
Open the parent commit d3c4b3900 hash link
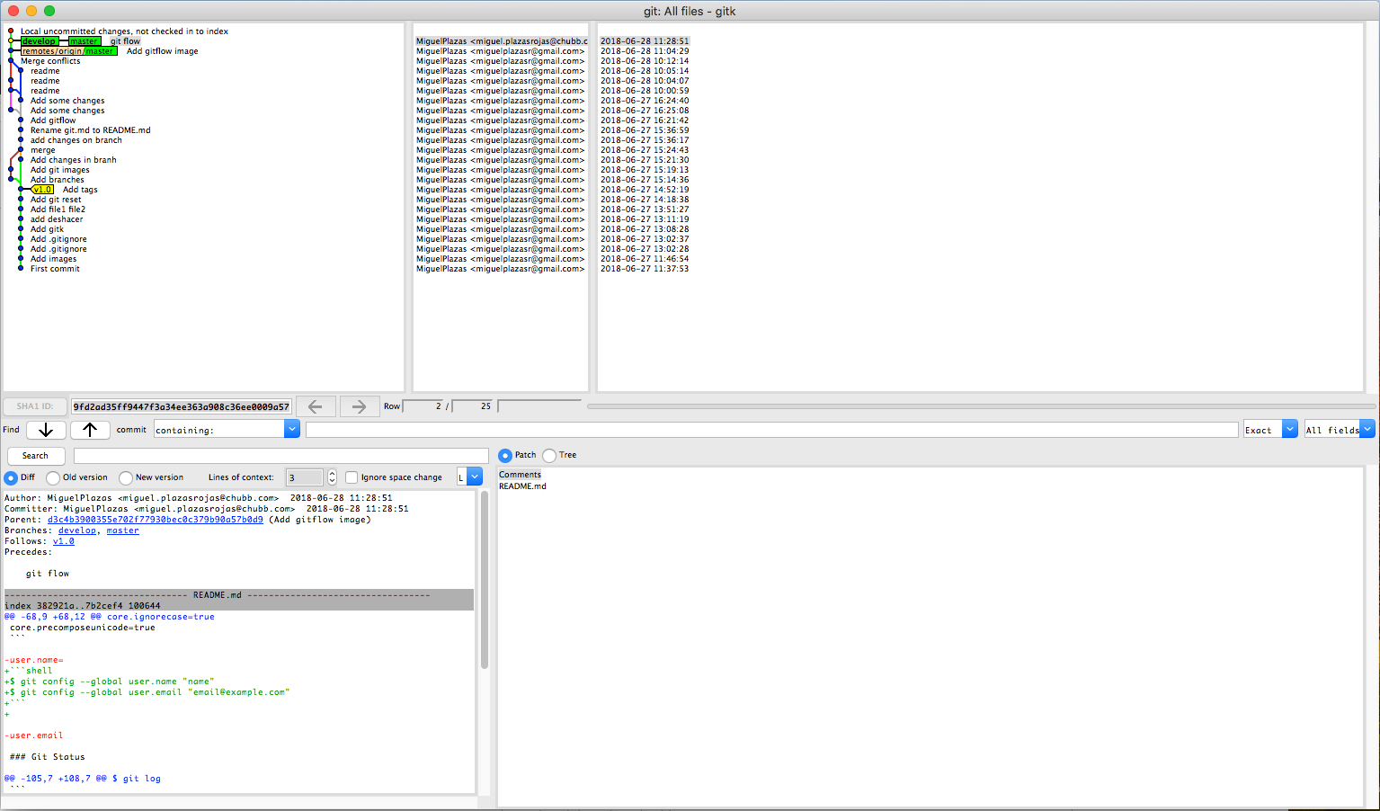tap(156, 520)
